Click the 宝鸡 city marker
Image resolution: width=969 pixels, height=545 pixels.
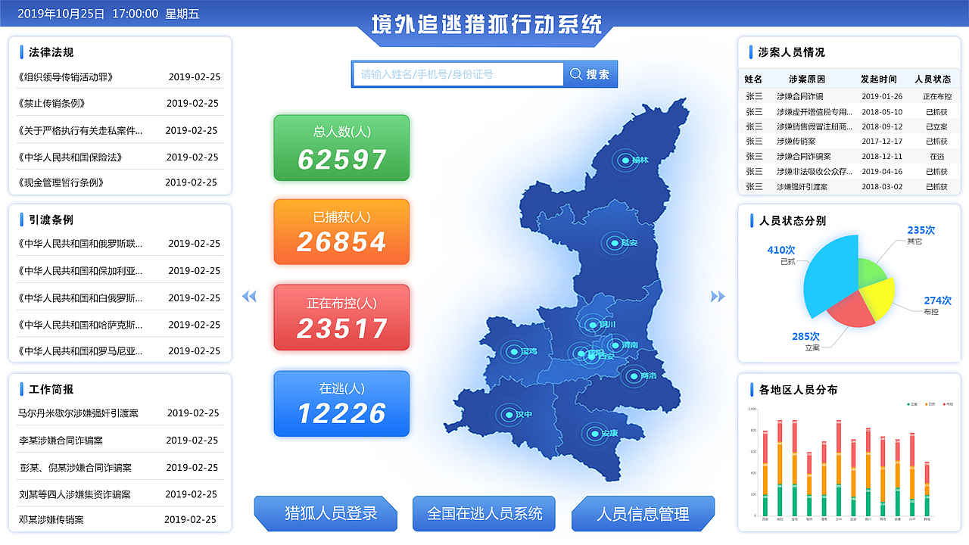pyautogui.click(x=513, y=353)
